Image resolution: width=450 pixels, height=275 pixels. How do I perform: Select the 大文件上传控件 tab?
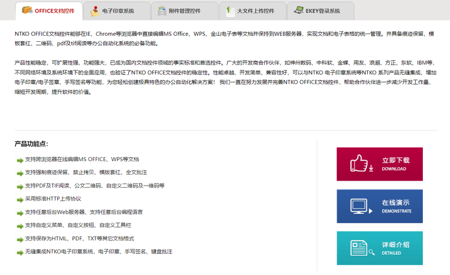255,11
